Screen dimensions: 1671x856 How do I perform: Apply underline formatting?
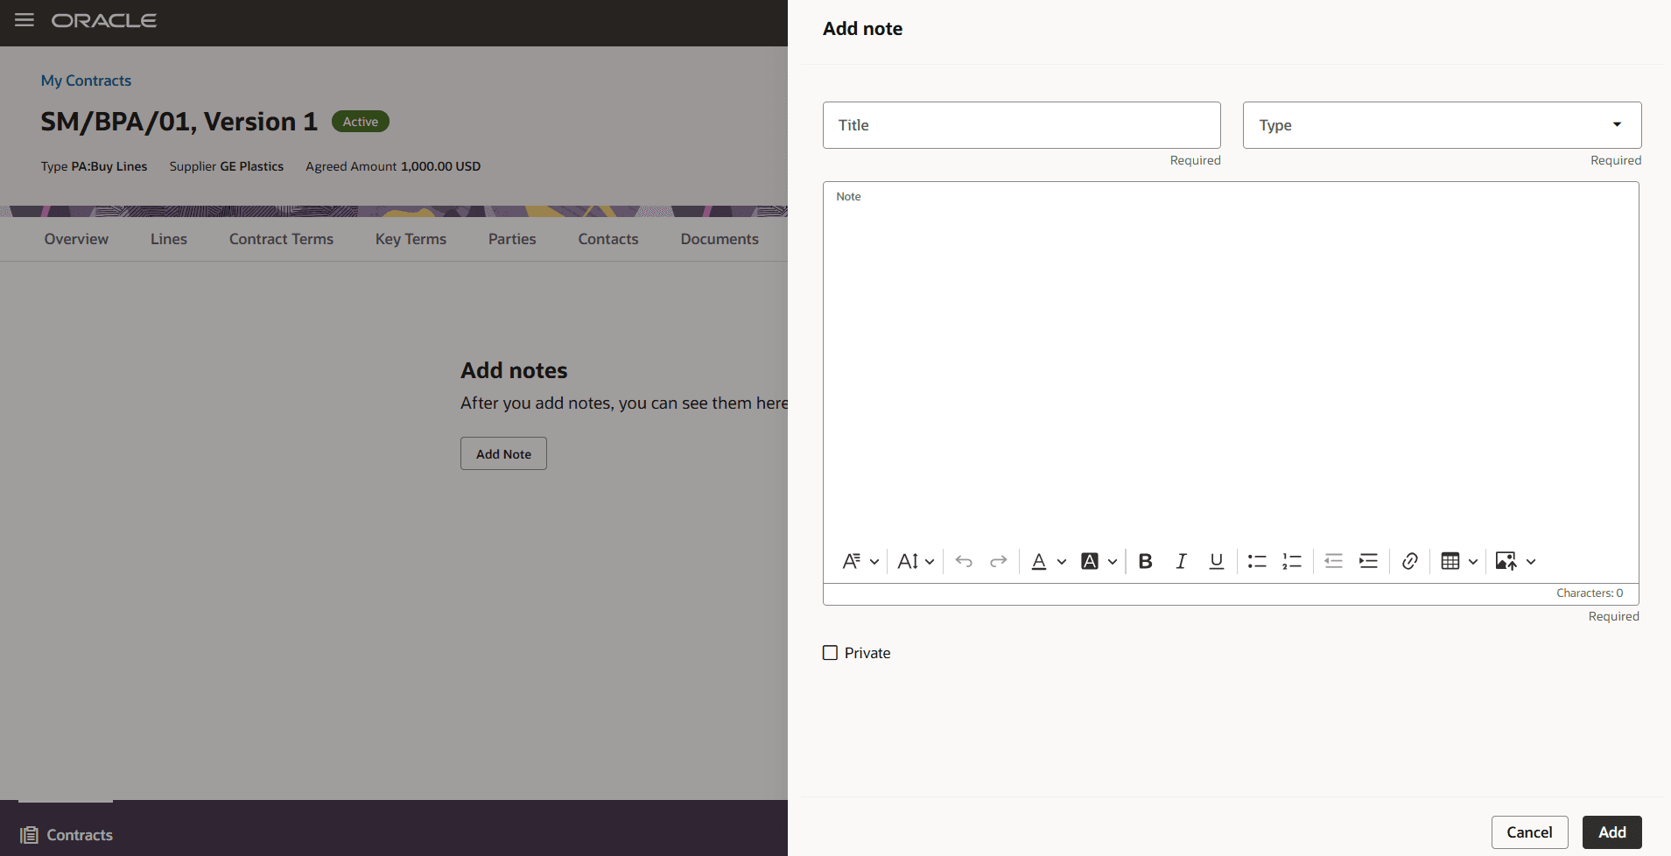point(1216,561)
